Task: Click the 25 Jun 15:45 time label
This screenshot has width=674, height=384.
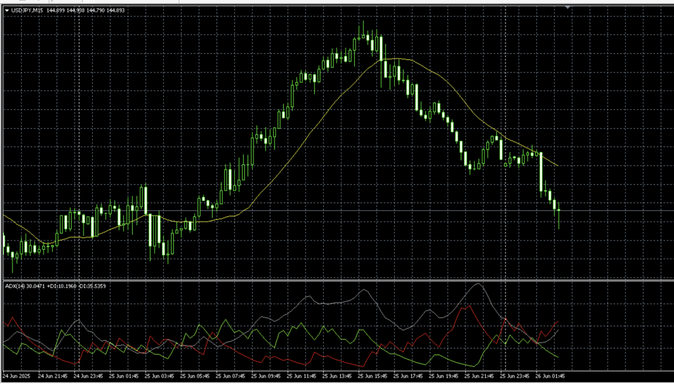Action: click(x=373, y=377)
